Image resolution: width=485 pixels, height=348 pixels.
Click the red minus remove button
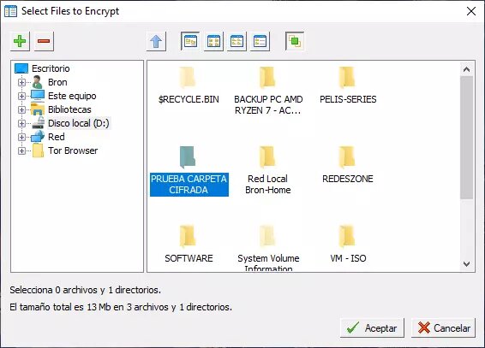pos(44,41)
